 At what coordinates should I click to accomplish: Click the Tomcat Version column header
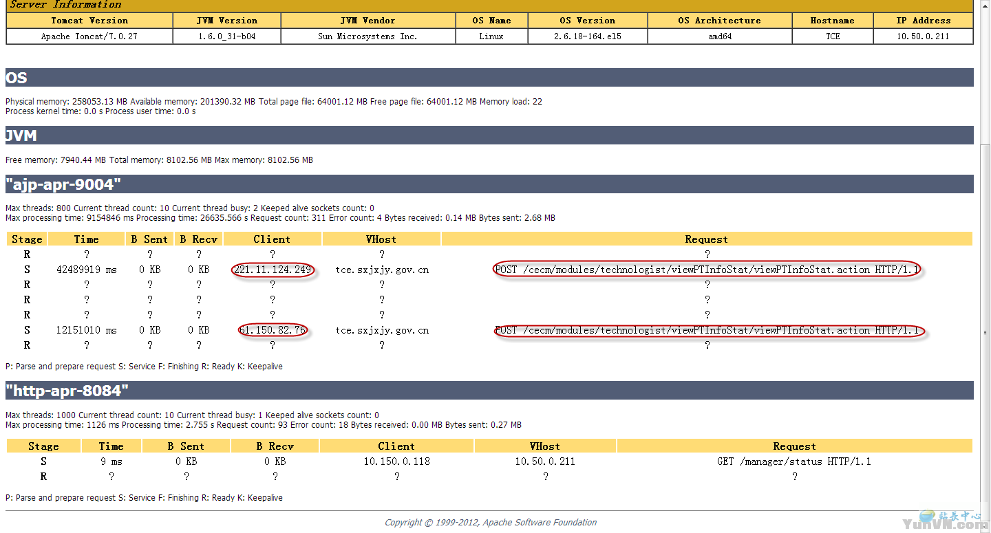[89, 21]
